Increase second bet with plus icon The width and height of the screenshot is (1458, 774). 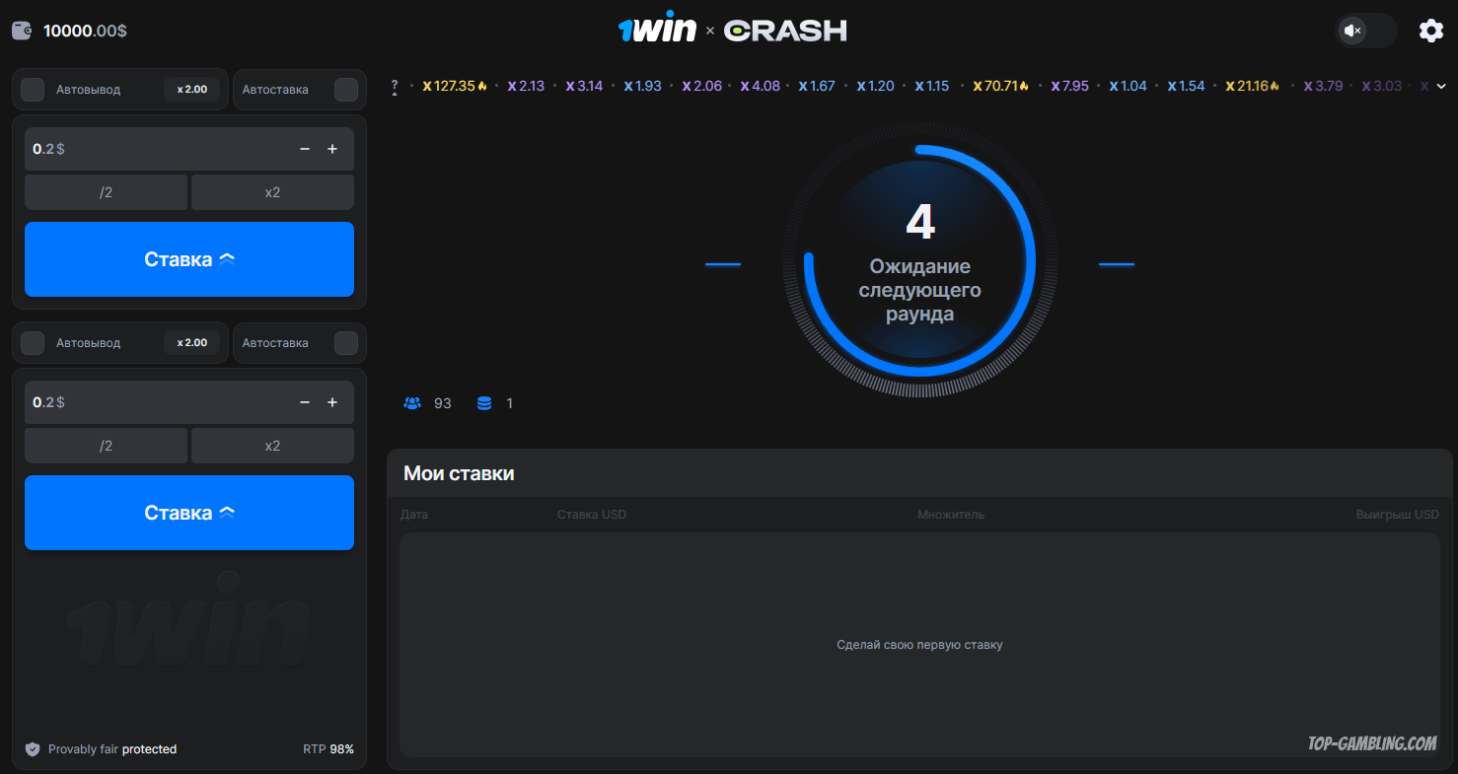click(x=332, y=402)
